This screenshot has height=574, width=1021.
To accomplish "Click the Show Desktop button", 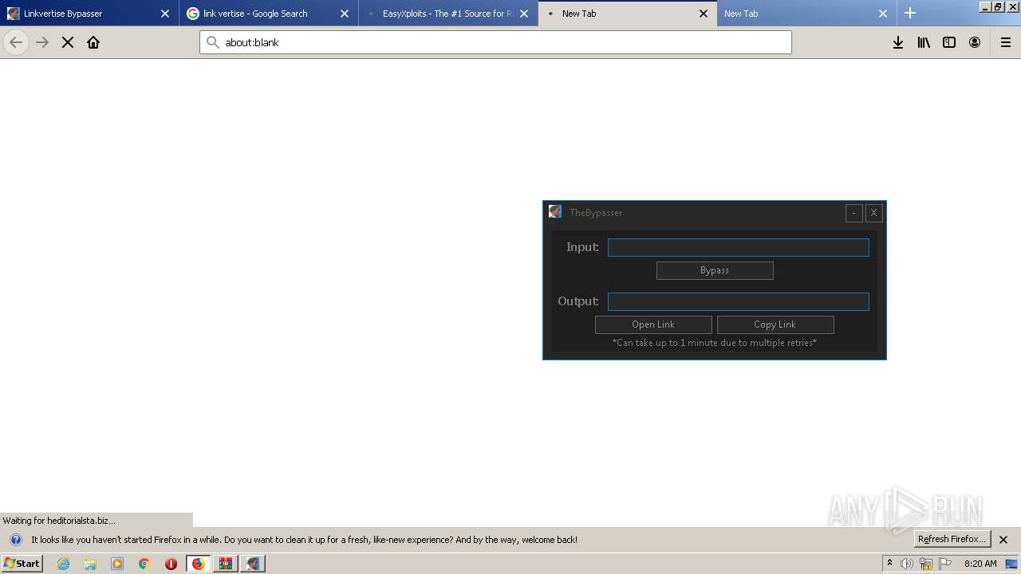I will pyautogui.click(x=1011, y=564).
